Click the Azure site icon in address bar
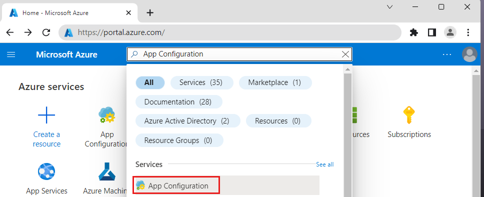The height and width of the screenshot is (197, 484). pos(68,32)
